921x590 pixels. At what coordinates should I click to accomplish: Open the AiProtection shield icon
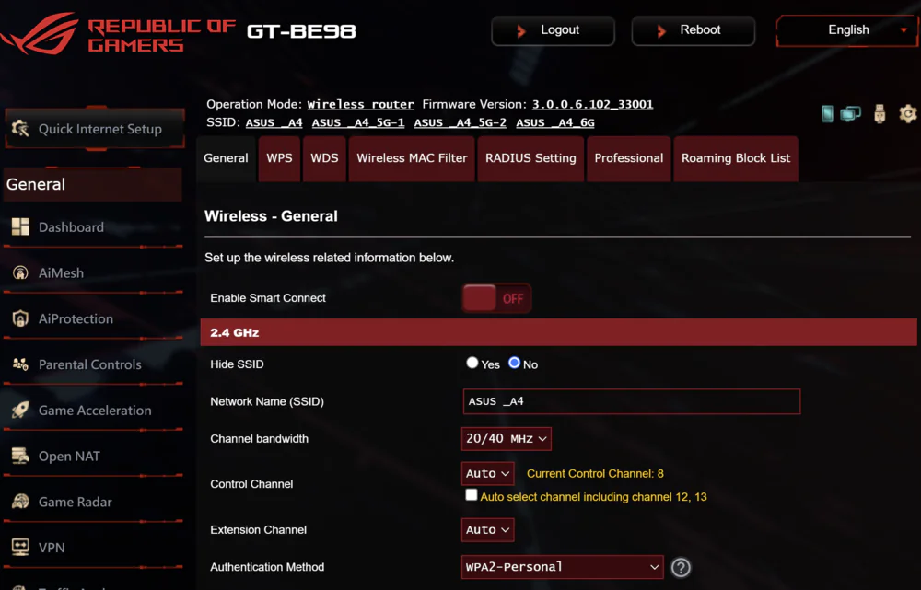[20, 318]
